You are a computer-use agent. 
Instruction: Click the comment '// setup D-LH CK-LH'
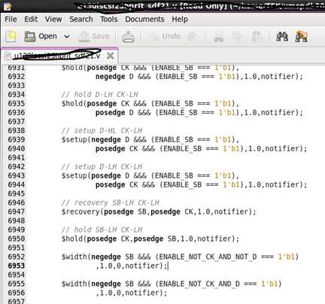click(102, 167)
